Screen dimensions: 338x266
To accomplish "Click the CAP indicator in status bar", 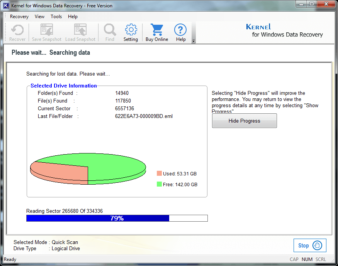I will (x=294, y=259).
